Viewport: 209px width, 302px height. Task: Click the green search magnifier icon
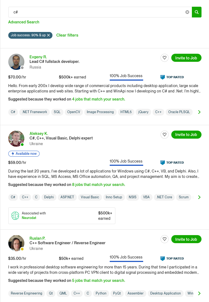coord(197,12)
